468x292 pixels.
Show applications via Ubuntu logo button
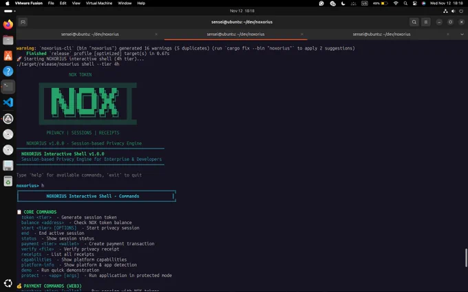(x=8, y=283)
